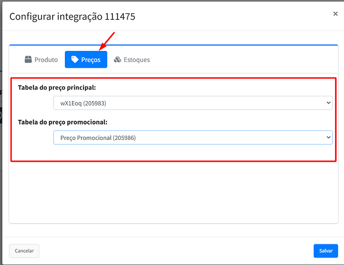This screenshot has height=265, width=344.
Task: Expand the chevron on the Preço Promocional select
Action: 328,138
